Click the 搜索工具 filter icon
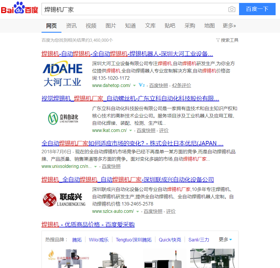This screenshot has width=280, height=268. point(218,40)
